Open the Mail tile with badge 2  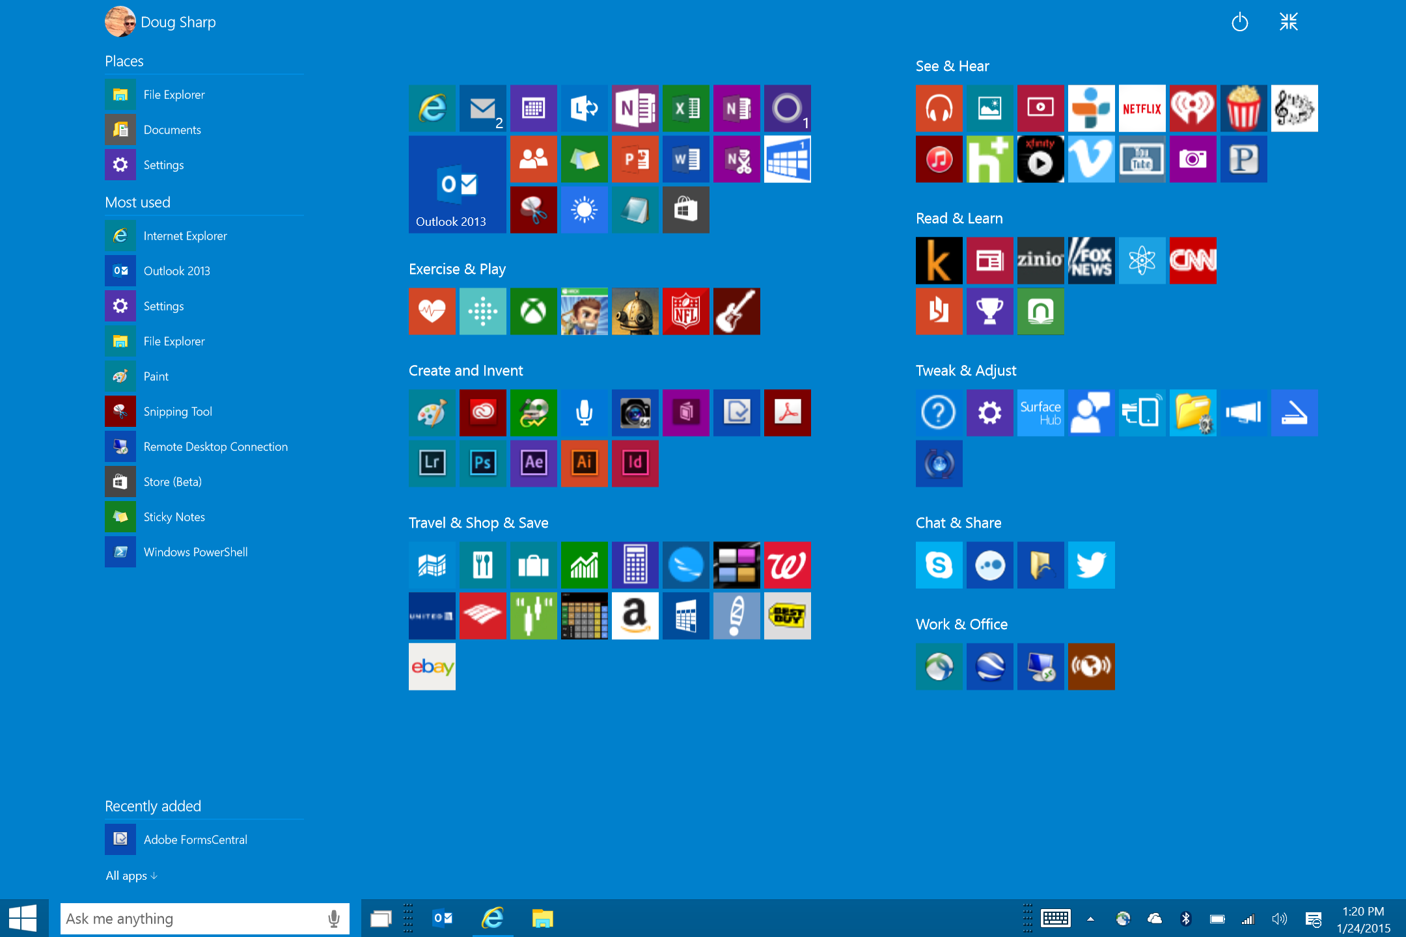[482, 108]
